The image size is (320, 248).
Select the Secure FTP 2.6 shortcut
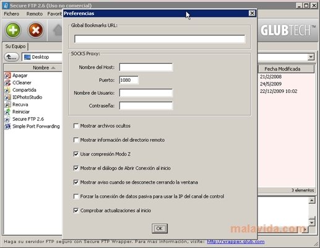[x=28, y=119]
